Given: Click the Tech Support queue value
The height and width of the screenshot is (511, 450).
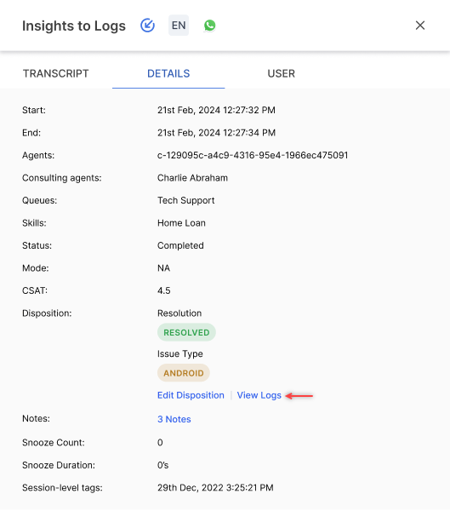Looking at the screenshot, I should 186,200.
